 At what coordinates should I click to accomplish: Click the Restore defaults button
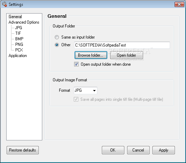23,150
